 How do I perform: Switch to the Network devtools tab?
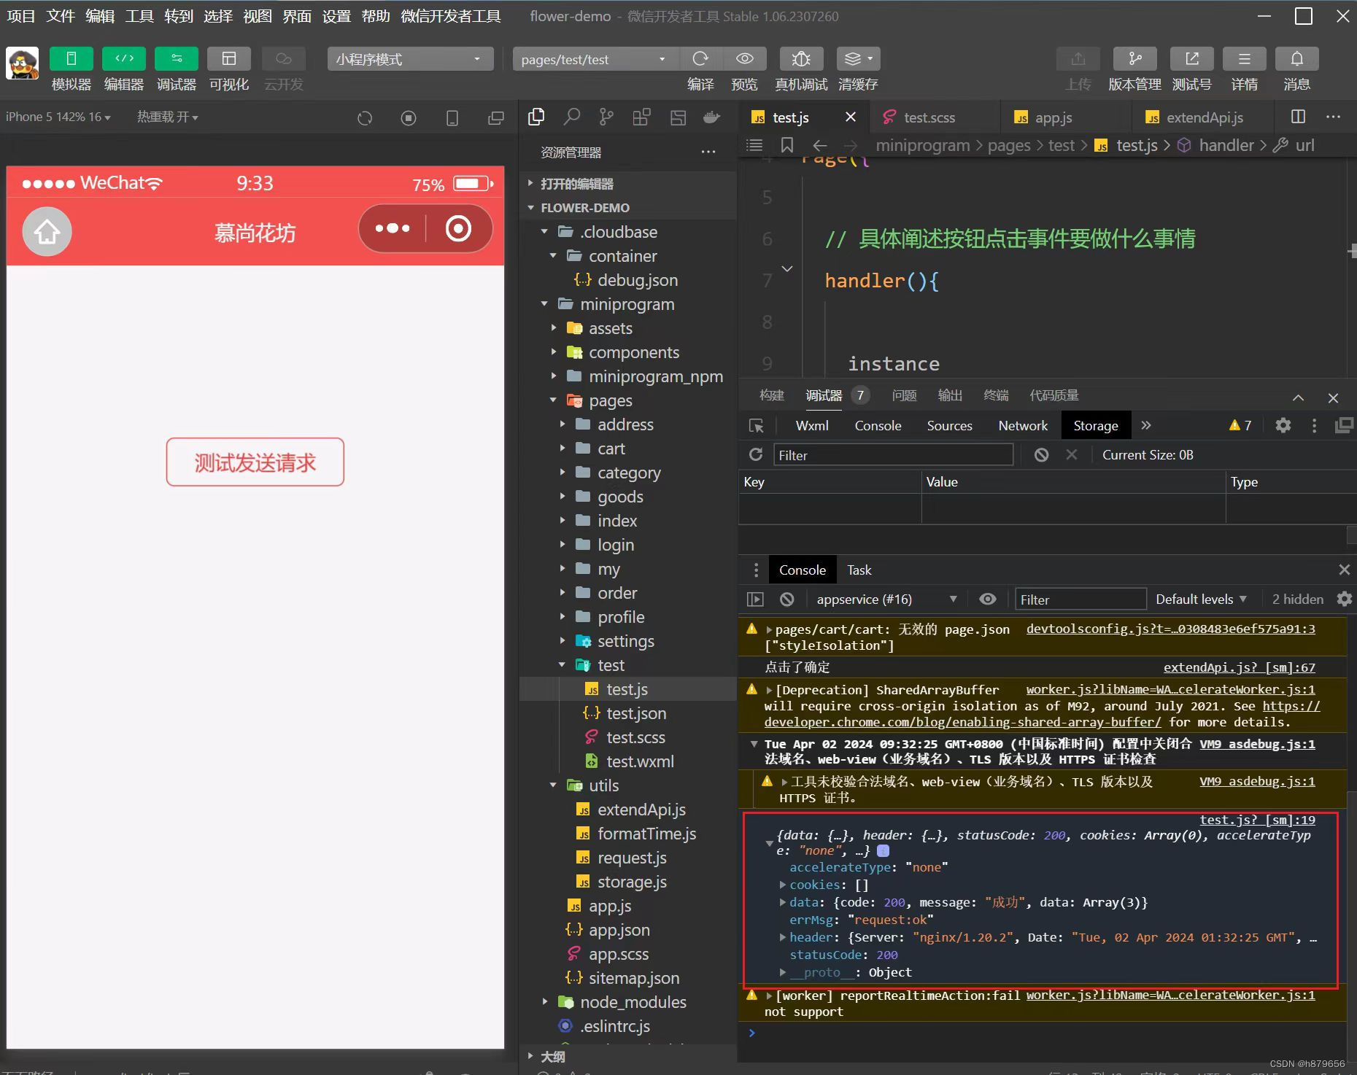tap(1022, 425)
